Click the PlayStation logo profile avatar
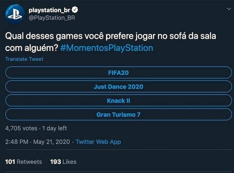This screenshot has height=173, width=234. [15, 14]
